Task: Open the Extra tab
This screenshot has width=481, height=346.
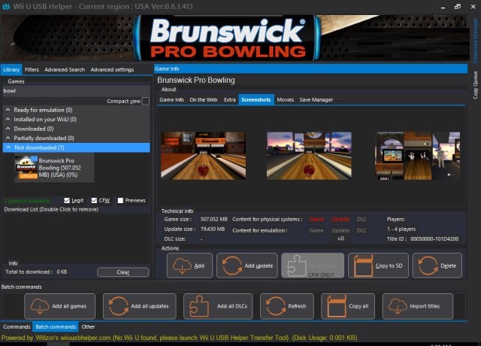Action: point(230,100)
